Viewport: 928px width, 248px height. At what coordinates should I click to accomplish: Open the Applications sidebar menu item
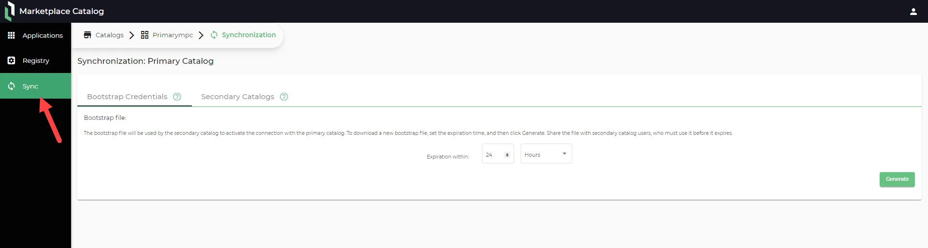coord(35,35)
